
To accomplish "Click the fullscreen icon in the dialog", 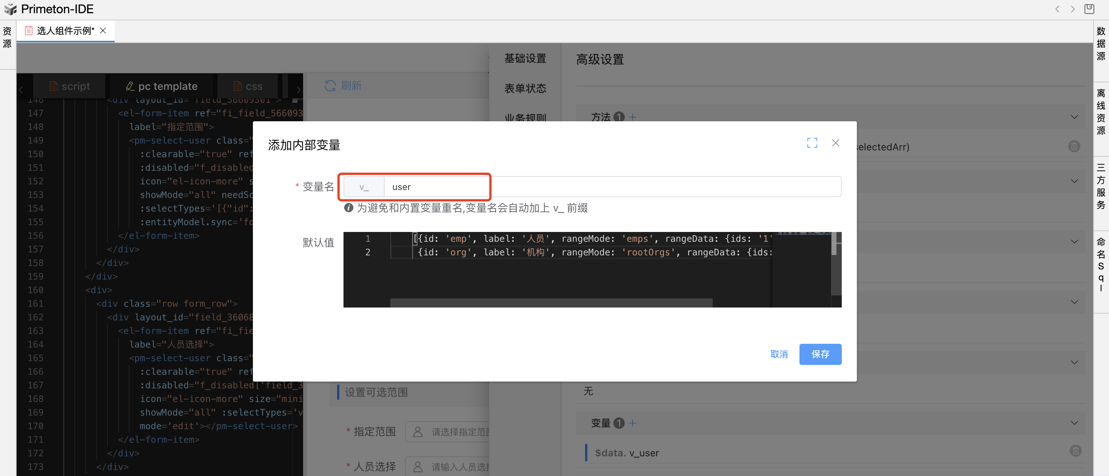I will coord(812,143).
